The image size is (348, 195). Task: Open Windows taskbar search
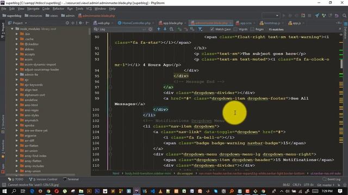pyautogui.click(x=14, y=191)
